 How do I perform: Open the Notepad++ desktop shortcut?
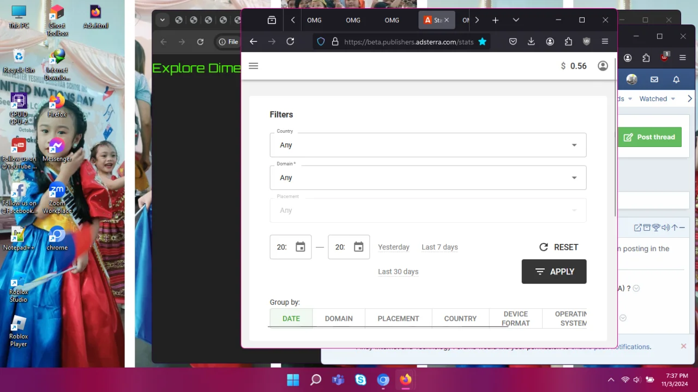click(18, 240)
